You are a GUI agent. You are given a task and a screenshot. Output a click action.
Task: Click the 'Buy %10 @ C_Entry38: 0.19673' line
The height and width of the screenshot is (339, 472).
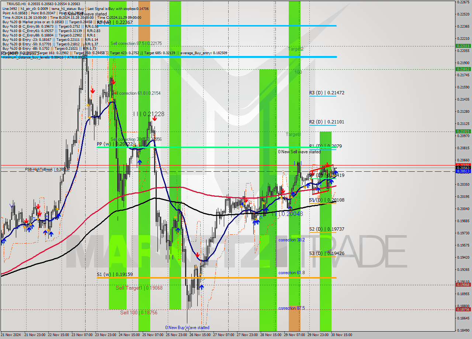[51, 26]
